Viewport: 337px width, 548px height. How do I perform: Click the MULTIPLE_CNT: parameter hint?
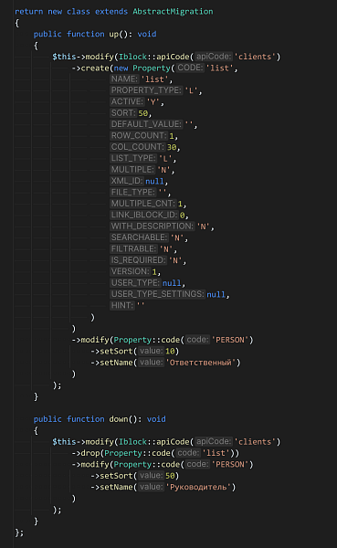(143, 204)
